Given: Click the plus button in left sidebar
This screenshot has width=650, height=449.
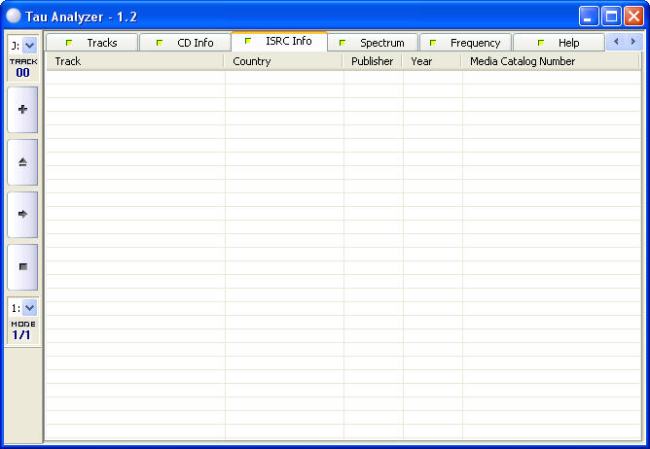Looking at the screenshot, I should [x=22, y=110].
